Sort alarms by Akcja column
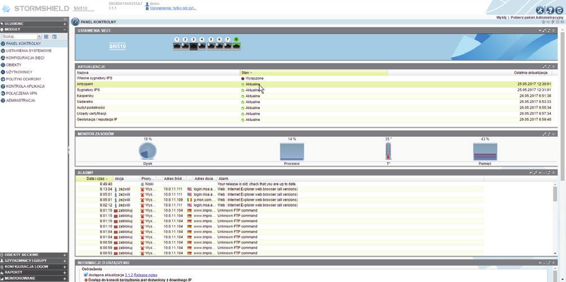 pos(127,178)
